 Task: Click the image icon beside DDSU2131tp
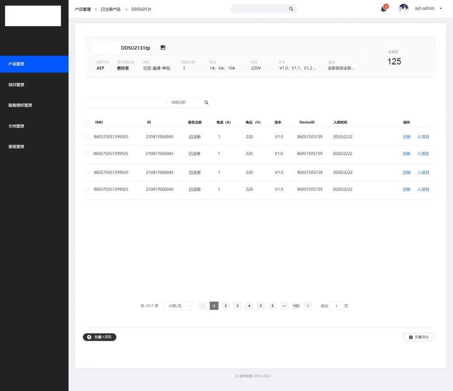coord(163,48)
